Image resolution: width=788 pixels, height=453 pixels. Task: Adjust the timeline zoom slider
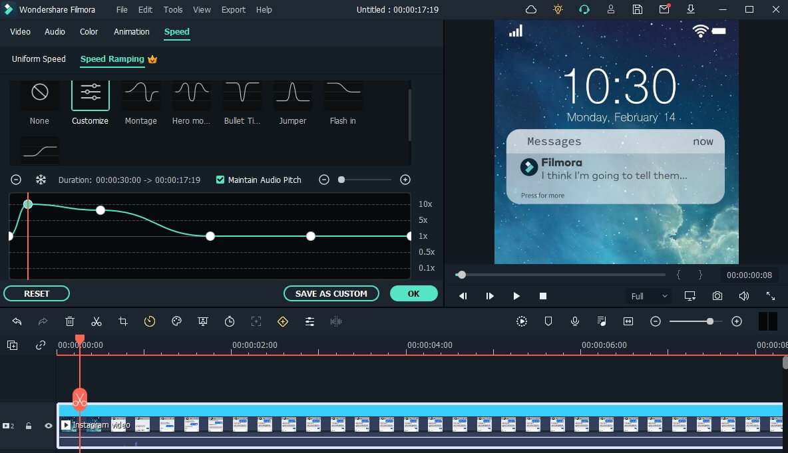click(x=709, y=321)
